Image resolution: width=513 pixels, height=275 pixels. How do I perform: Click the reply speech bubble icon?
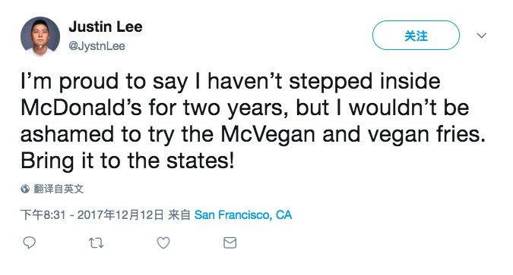[29, 242]
